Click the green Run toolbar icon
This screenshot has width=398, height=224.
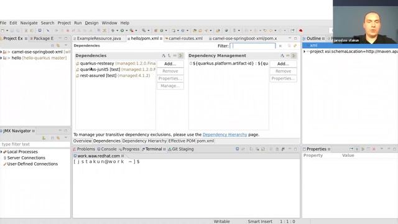(122, 30)
